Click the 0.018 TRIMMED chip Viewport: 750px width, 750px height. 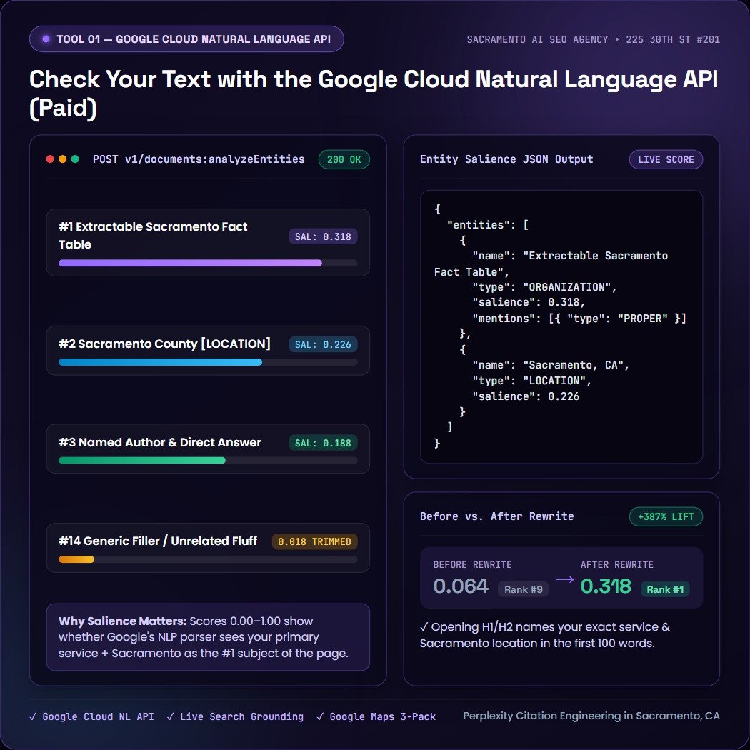pyautogui.click(x=315, y=541)
